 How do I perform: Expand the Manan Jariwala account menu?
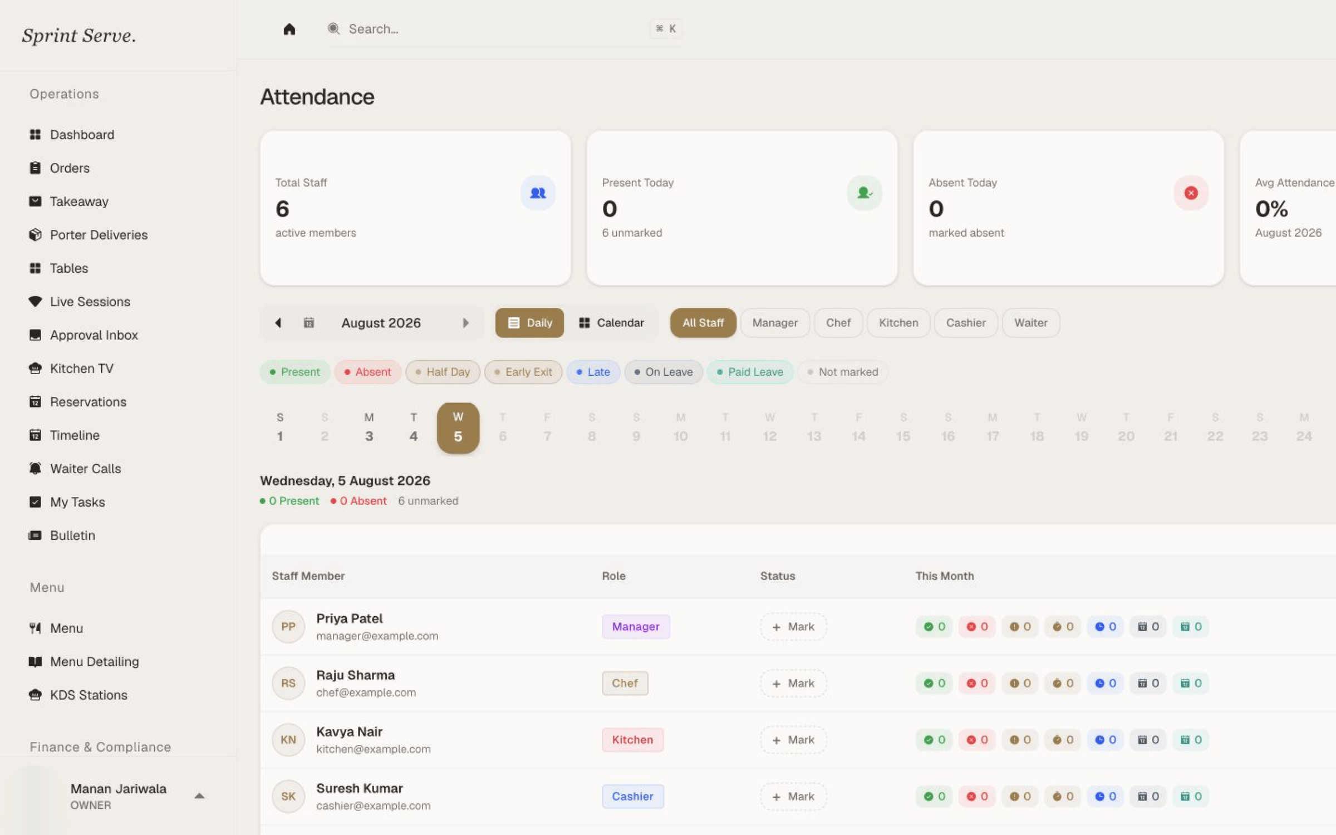coord(199,796)
